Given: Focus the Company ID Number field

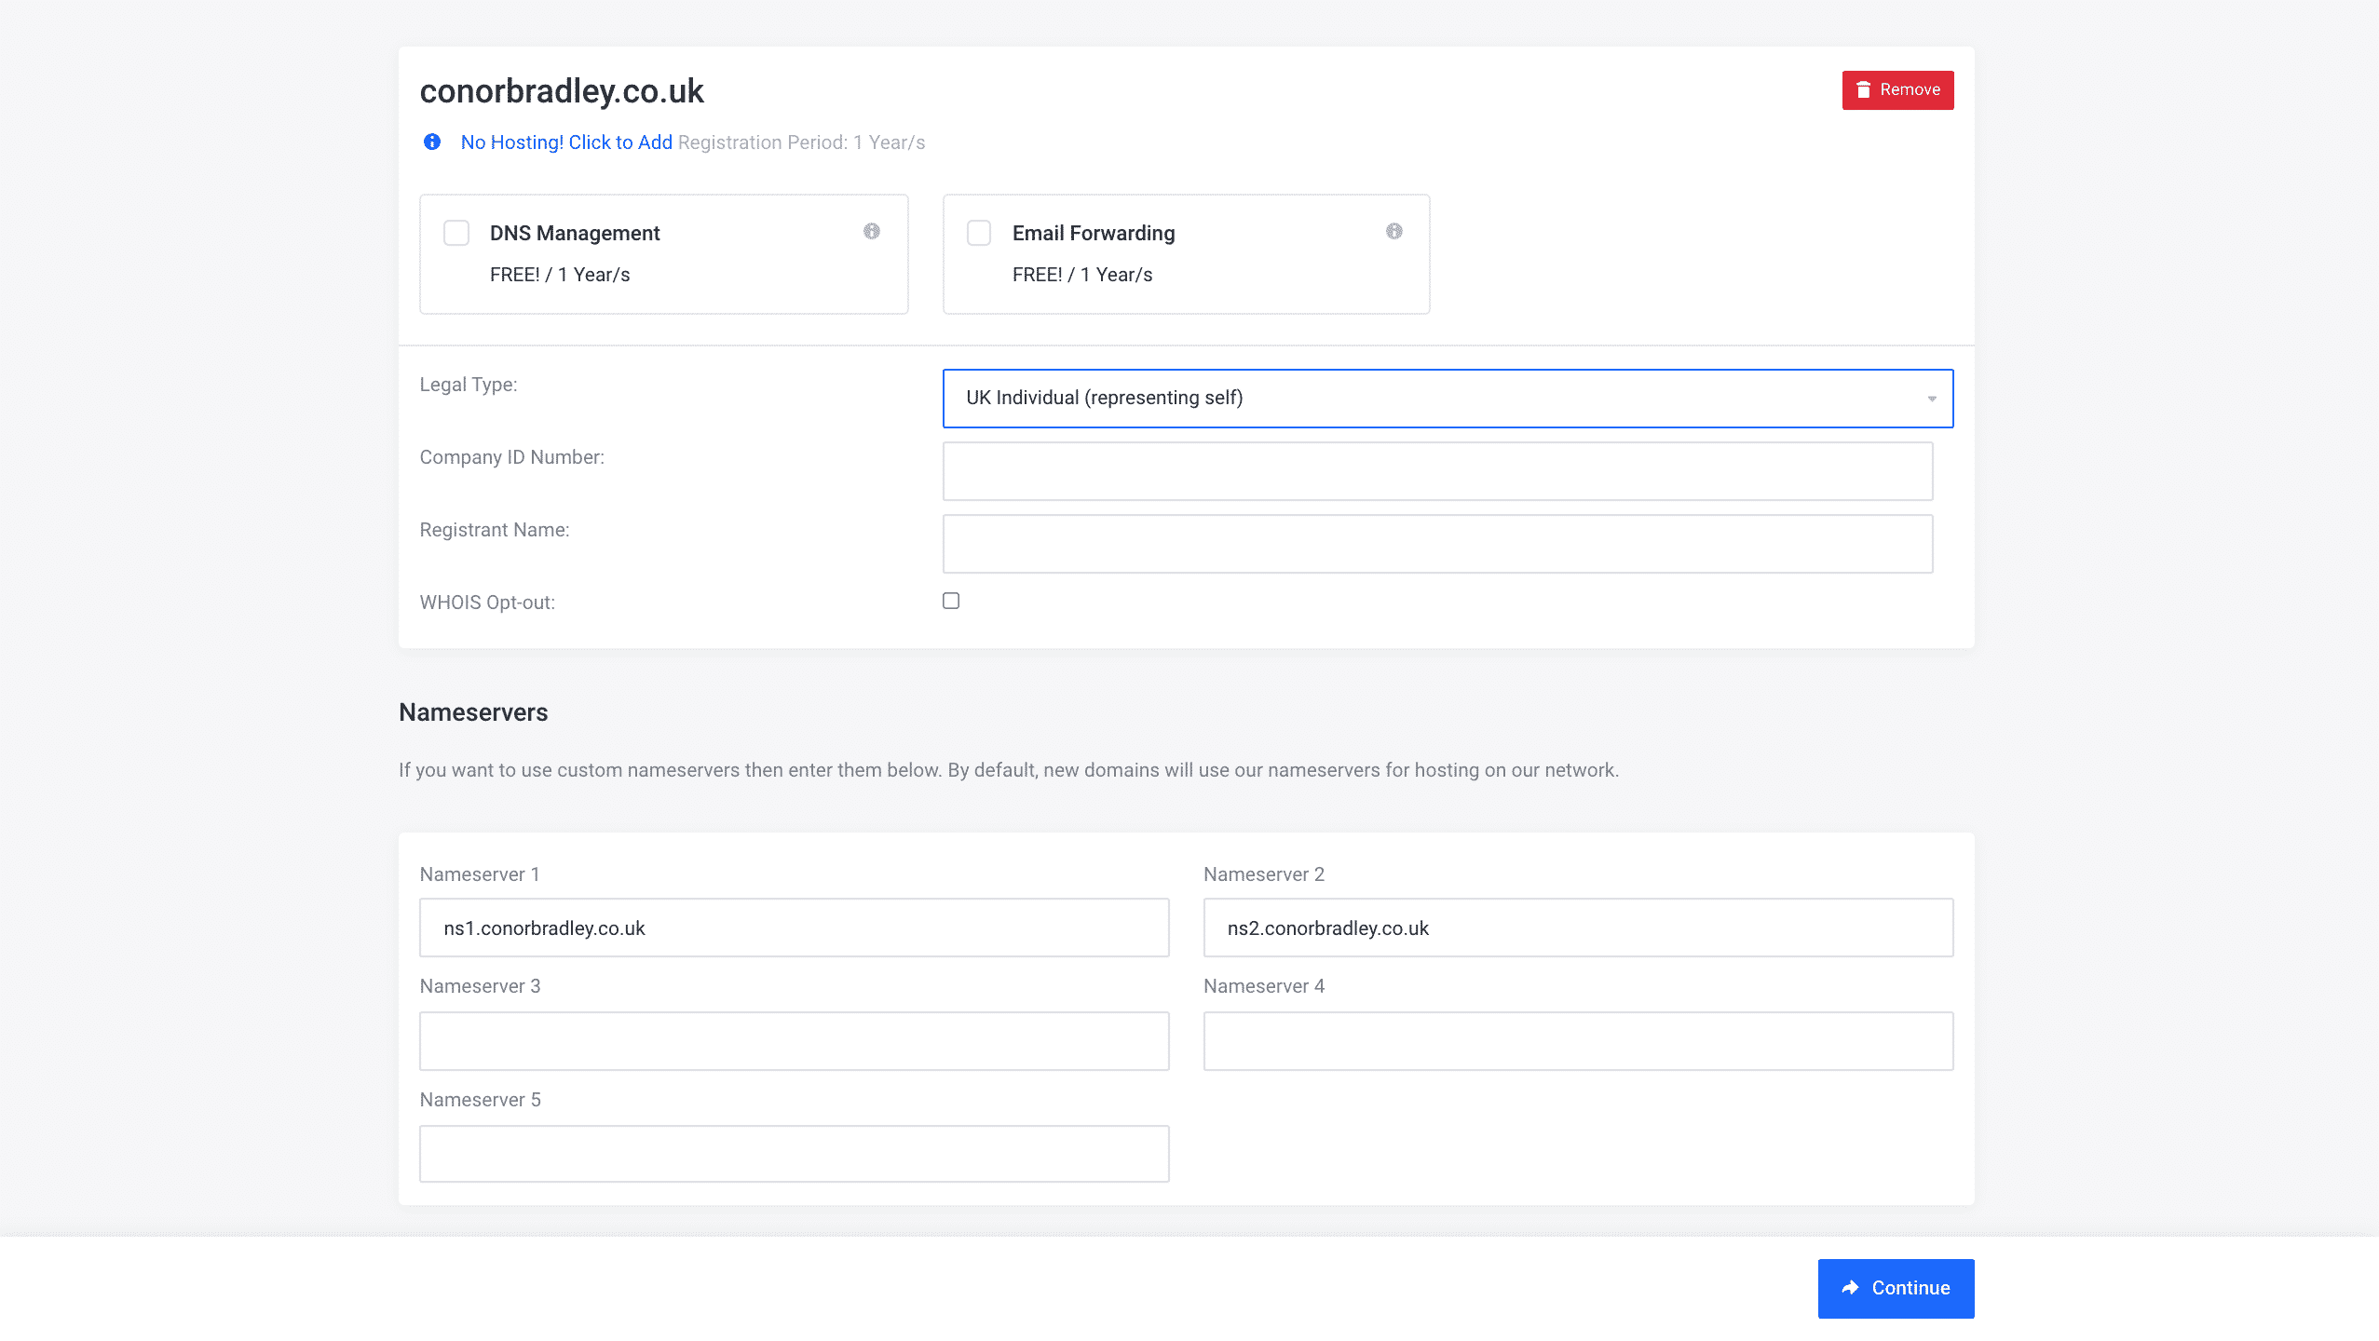Looking at the screenshot, I should 1437,471.
